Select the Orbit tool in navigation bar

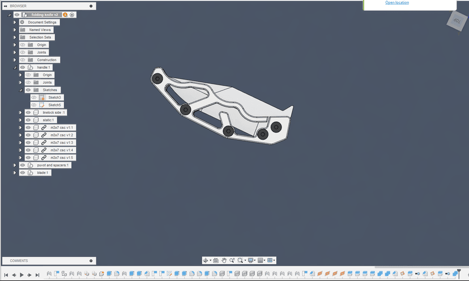coord(206,260)
